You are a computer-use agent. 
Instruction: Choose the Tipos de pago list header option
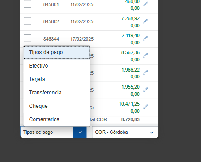coord(57,52)
